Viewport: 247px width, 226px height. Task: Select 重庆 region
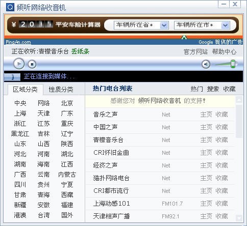point(67,124)
